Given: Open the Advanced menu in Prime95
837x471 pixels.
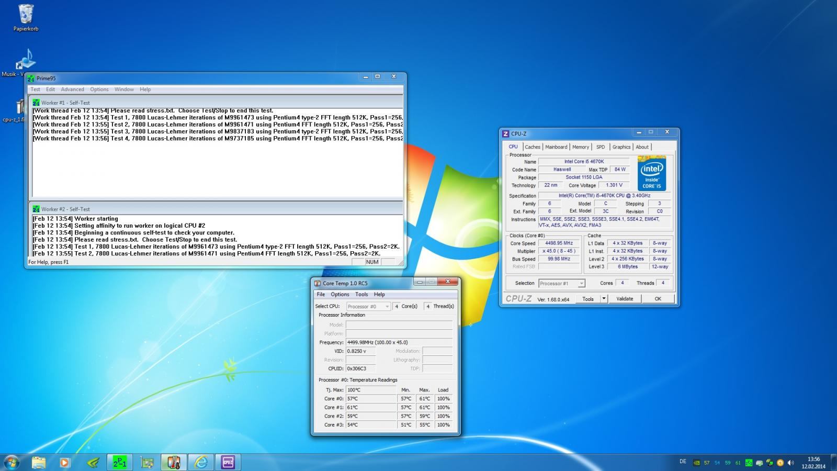Looking at the screenshot, I should point(72,89).
